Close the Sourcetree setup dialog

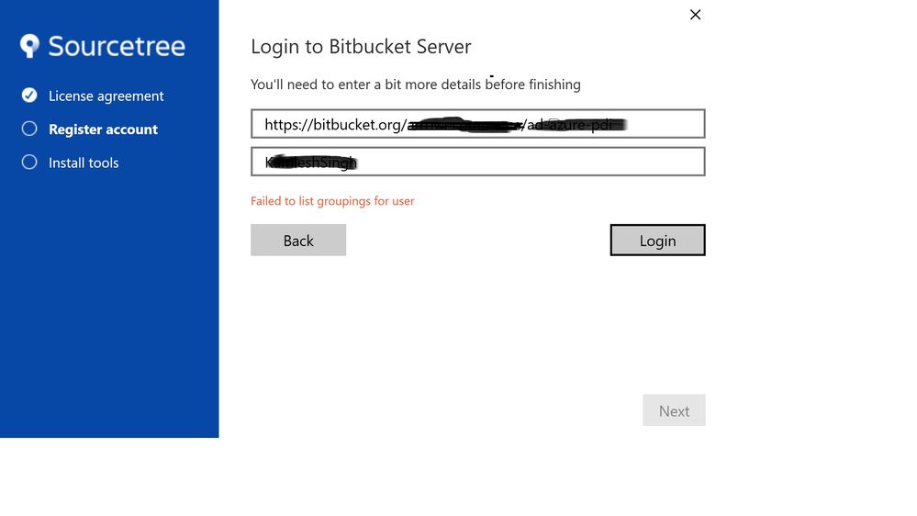(x=695, y=15)
